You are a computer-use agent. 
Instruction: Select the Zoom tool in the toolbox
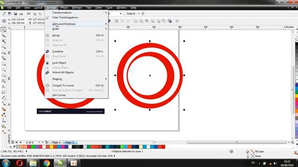(3, 47)
